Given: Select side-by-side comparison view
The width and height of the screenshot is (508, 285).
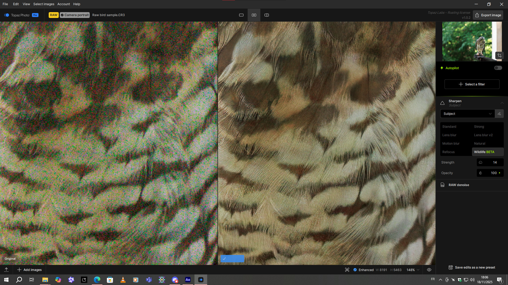Looking at the screenshot, I should point(254,15).
